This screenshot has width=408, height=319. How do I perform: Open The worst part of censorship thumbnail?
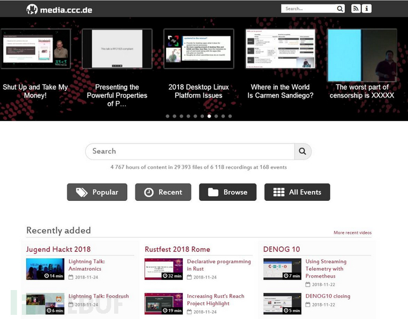click(362, 56)
